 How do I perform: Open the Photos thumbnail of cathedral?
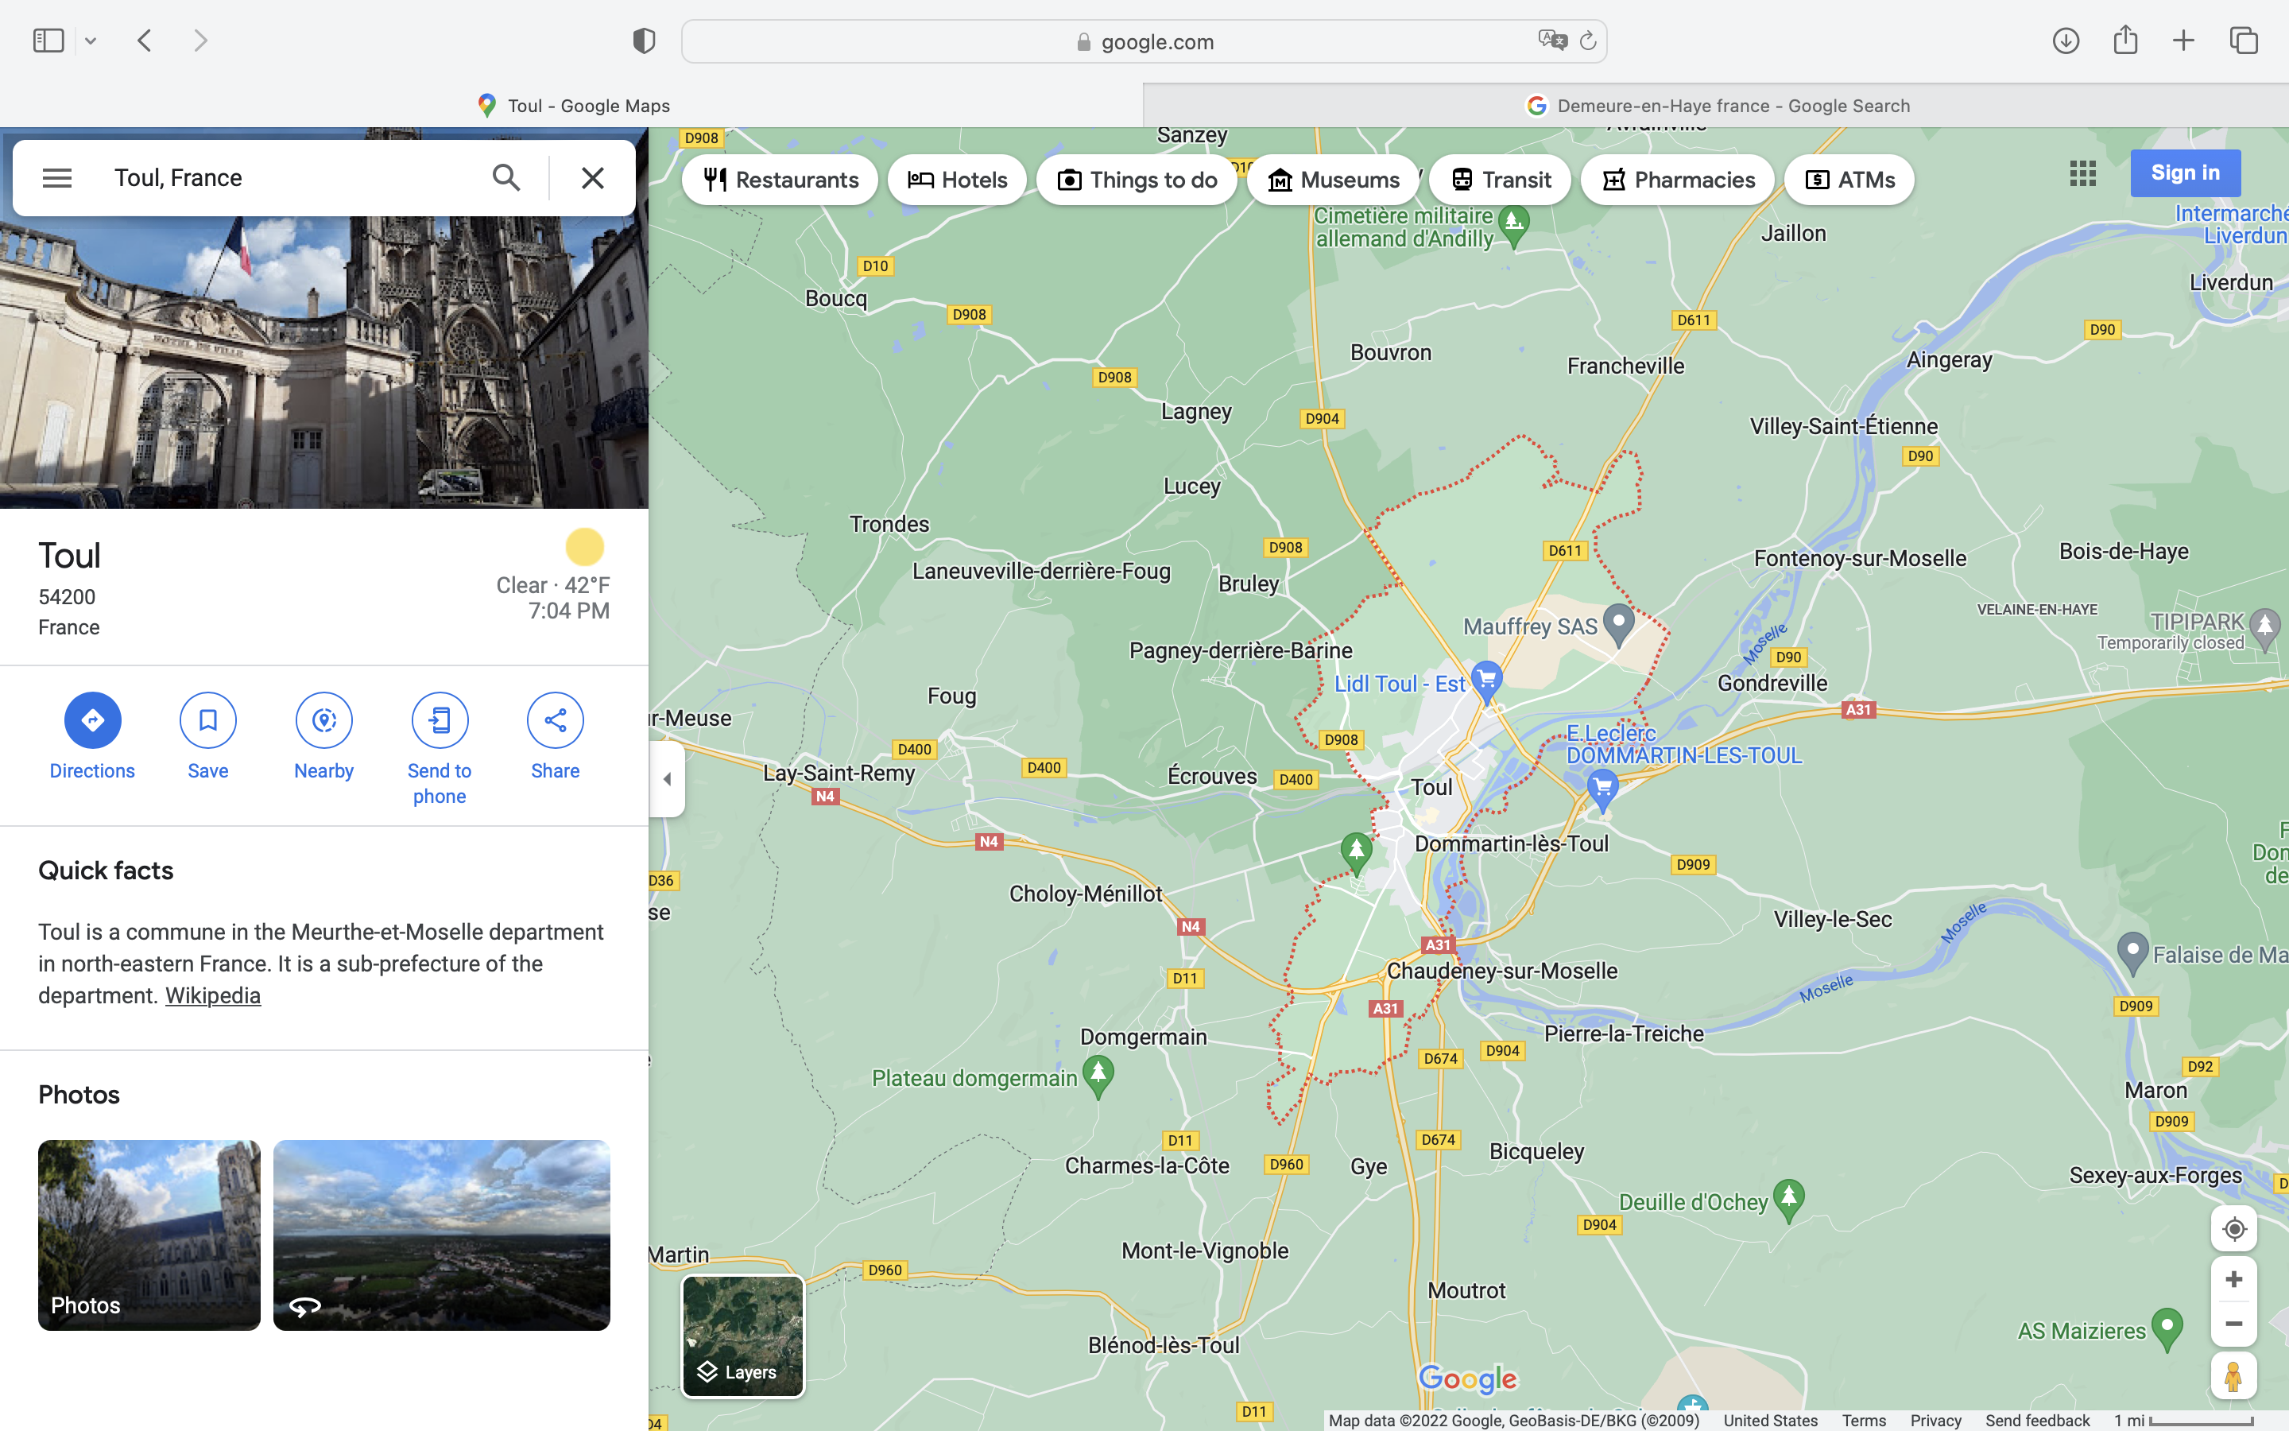149,1234
